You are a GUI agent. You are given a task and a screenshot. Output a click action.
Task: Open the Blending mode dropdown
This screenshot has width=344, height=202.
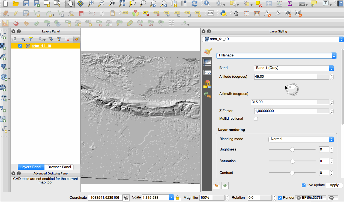[x=301, y=139]
